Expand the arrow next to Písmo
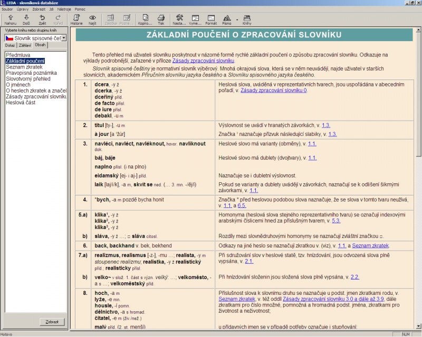Screen dimensions: 422x337 tap(237, 19)
